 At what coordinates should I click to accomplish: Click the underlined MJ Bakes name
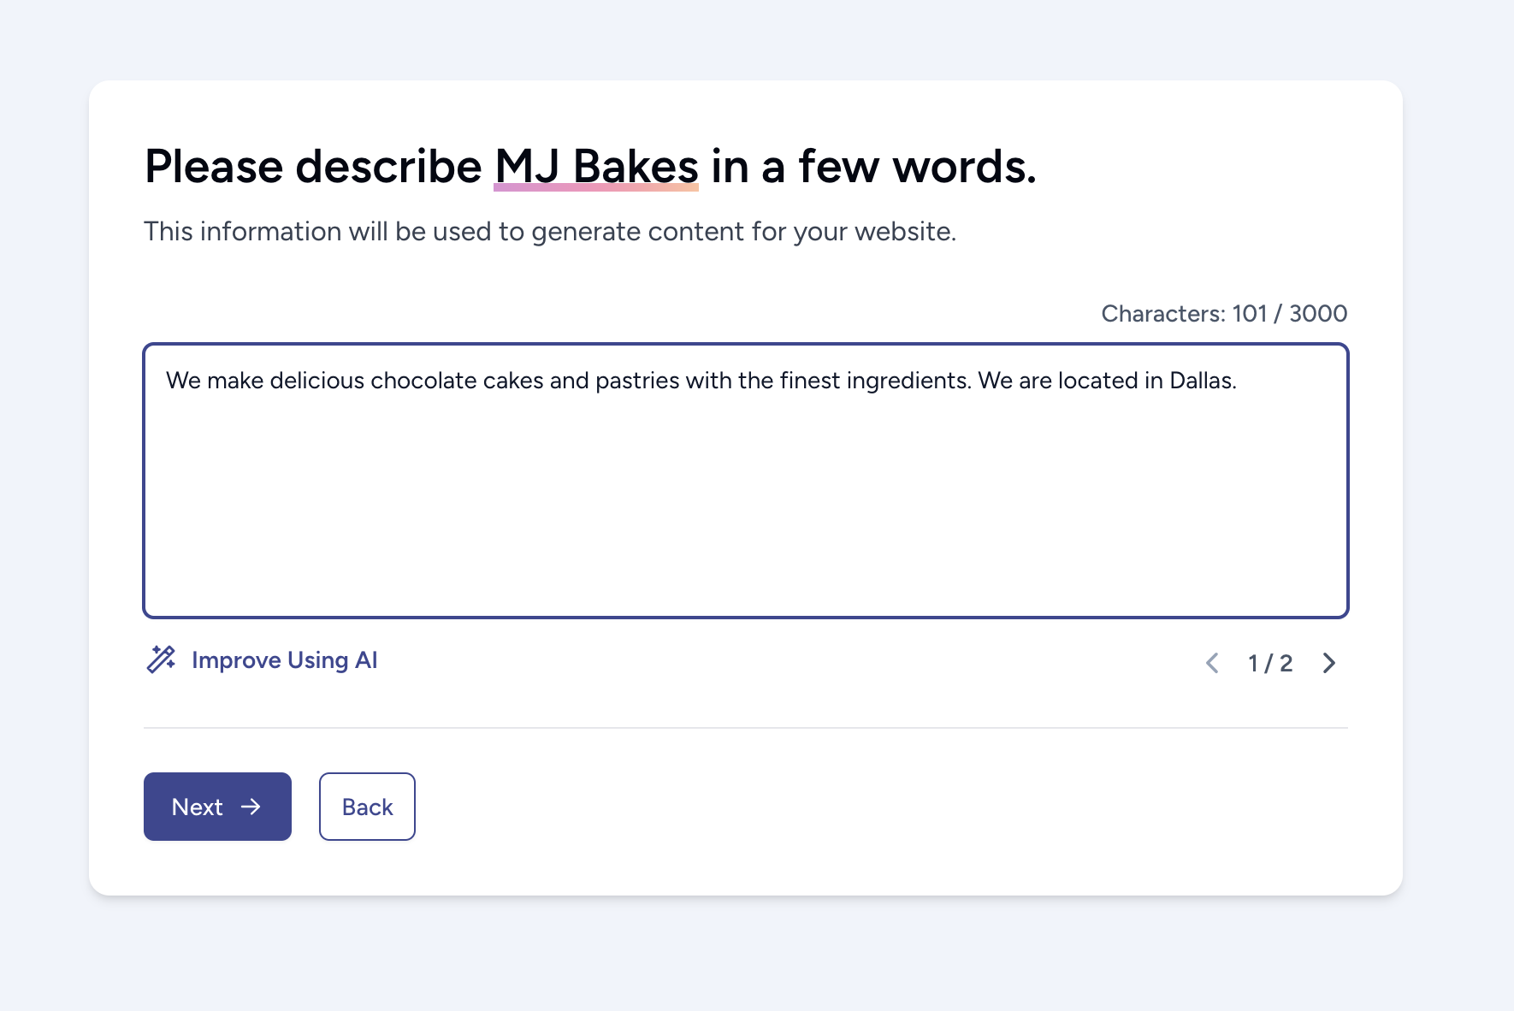point(596,166)
